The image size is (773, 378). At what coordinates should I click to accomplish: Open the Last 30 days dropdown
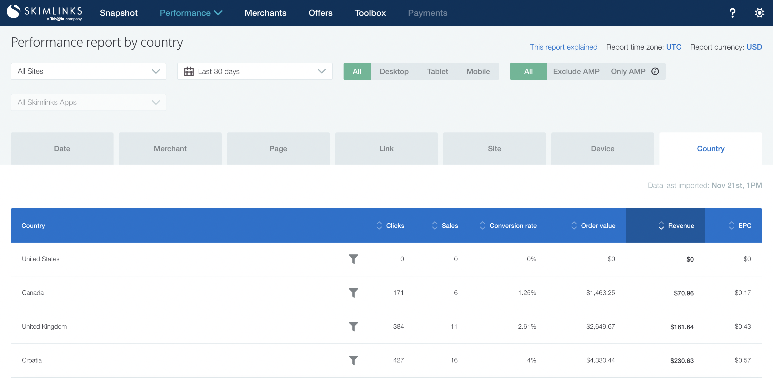tap(255, 71)
